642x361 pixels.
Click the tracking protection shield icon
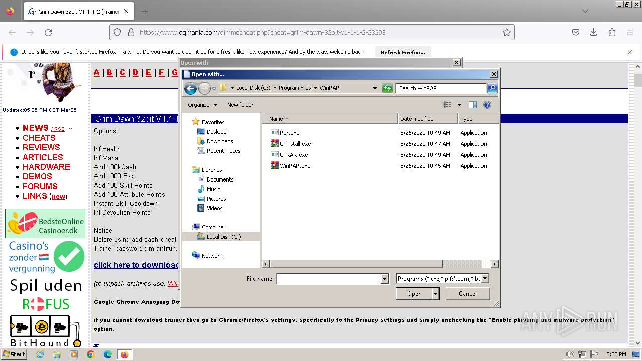(x=117, y=32)
